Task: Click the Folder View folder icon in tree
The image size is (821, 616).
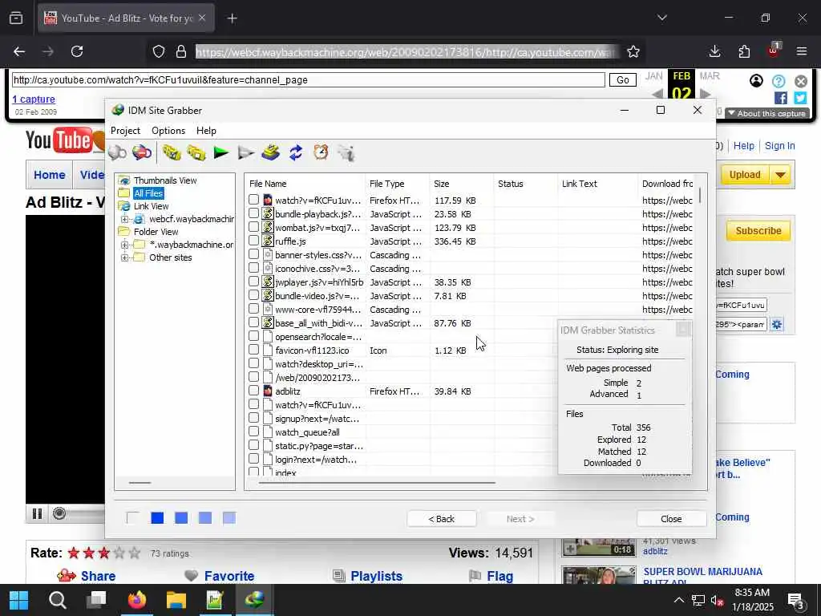Action: 124,232
